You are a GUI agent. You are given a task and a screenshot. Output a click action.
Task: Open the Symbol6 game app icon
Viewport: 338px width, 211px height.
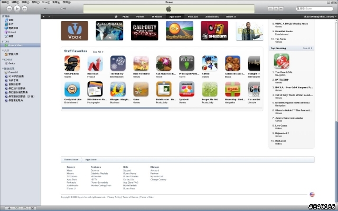pos(186,89)
